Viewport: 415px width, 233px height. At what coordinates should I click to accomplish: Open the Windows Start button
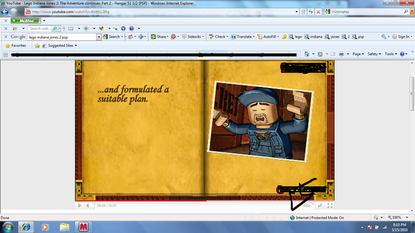pos(8,227)
